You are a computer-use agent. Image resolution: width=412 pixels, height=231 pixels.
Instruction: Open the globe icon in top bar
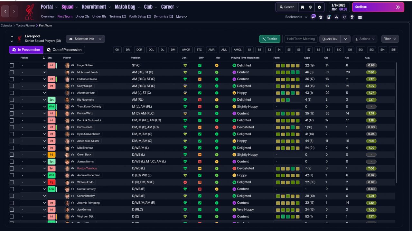tap(311, 7)
